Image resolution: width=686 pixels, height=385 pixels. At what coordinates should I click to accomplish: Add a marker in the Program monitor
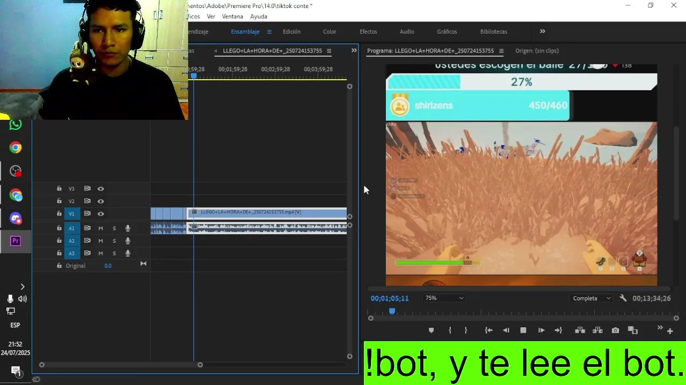(x=431, y=330)
